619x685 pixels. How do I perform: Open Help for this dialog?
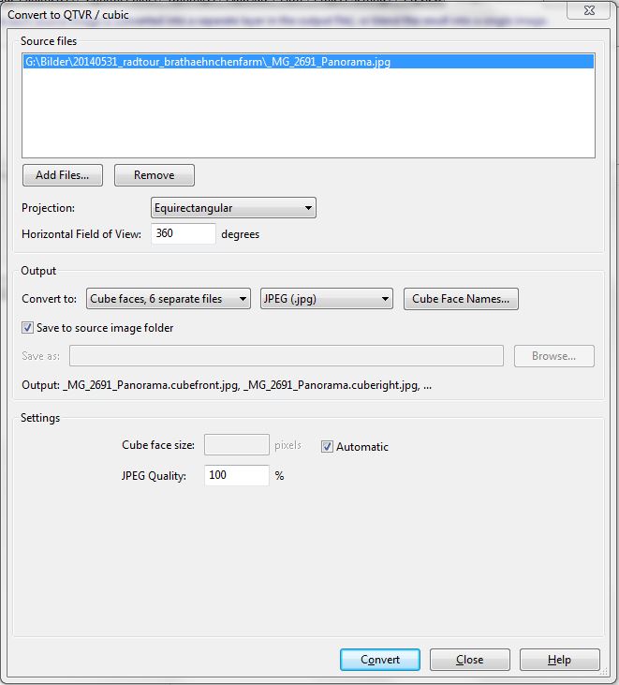[x=559, y=660]
